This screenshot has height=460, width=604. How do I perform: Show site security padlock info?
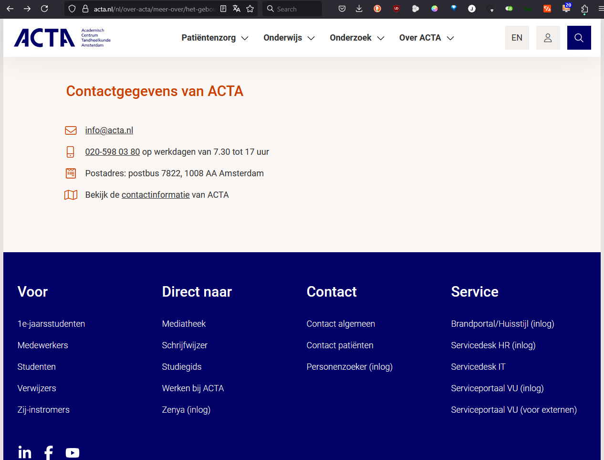coord(85,9)
